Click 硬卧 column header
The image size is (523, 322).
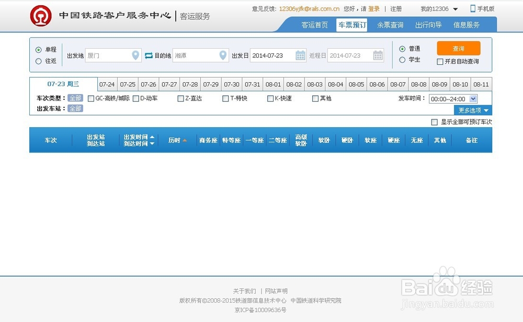pos(347,141)
